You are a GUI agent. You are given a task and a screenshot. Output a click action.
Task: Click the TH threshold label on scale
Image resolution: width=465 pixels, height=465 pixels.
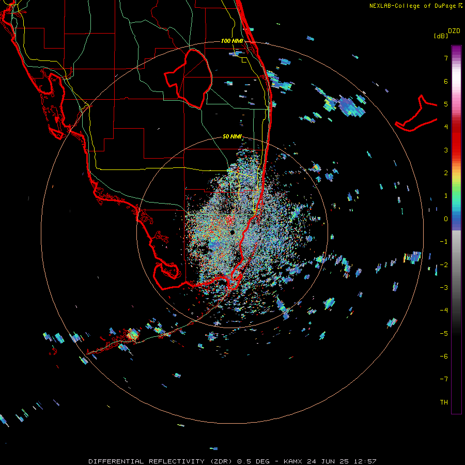[x=444, y=402]
